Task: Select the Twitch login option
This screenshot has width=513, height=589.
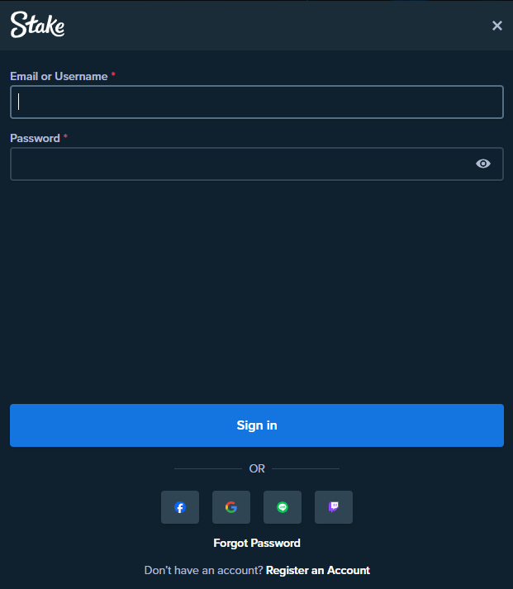Action: tap(334, 507)
